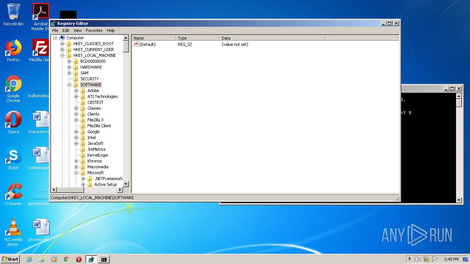Open the phonescust Word document icon
470x264 pixels.
tap(40, 230)
